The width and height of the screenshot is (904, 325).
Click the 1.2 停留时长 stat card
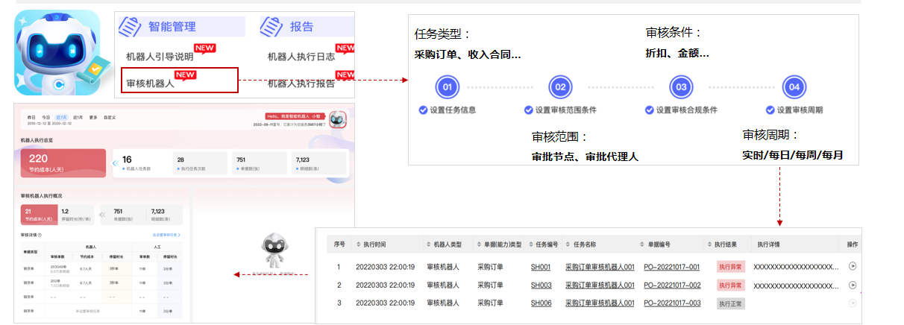pyautogui.click(x=77, y=215)
